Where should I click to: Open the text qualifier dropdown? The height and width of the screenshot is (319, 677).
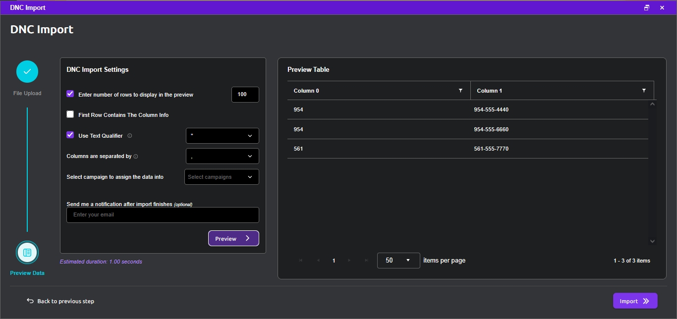click(x=222, y=136)
